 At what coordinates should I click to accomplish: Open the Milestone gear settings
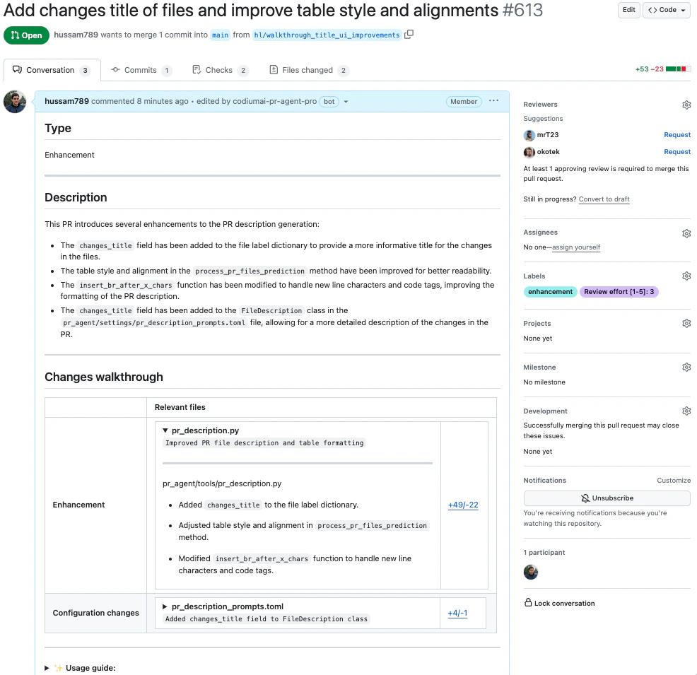pyautogui.click(x=686, y=367)
